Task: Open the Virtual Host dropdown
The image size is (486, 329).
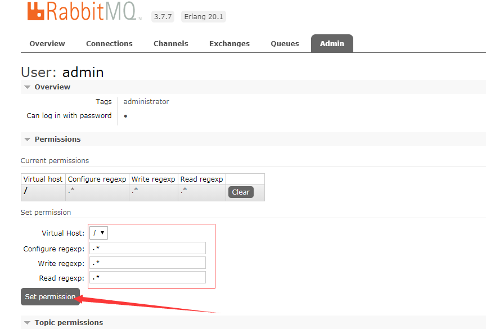Action: click(98, 233)
